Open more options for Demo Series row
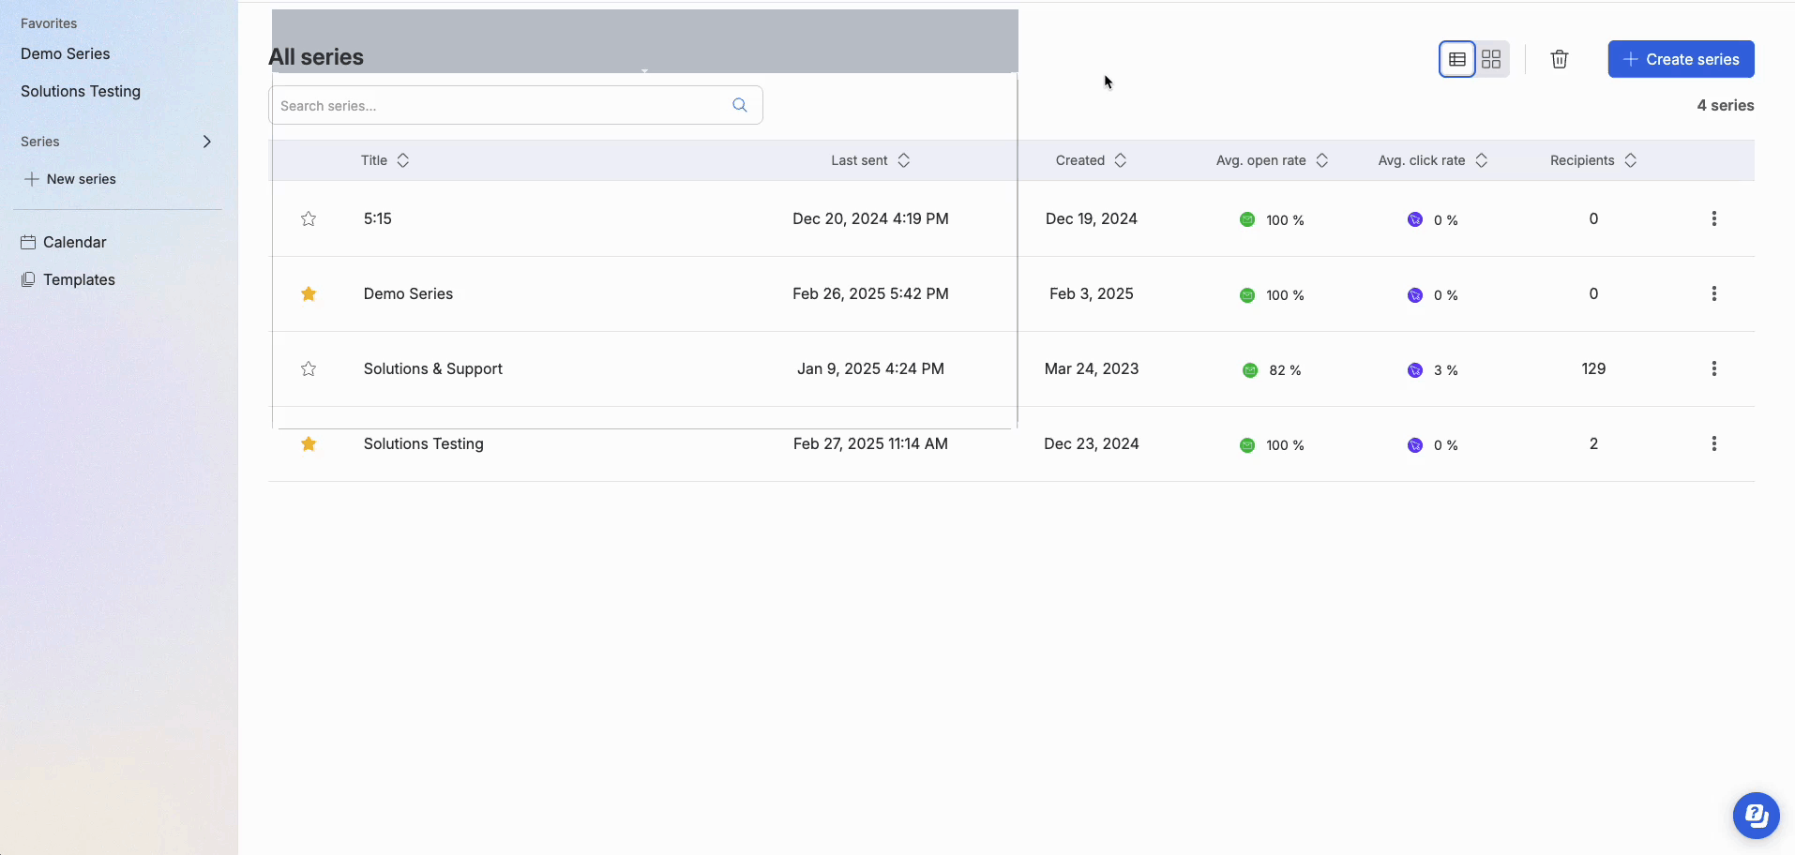The height and width of the screenshot is (855, 1795). pyautogui.click(x=1713, y=293)
